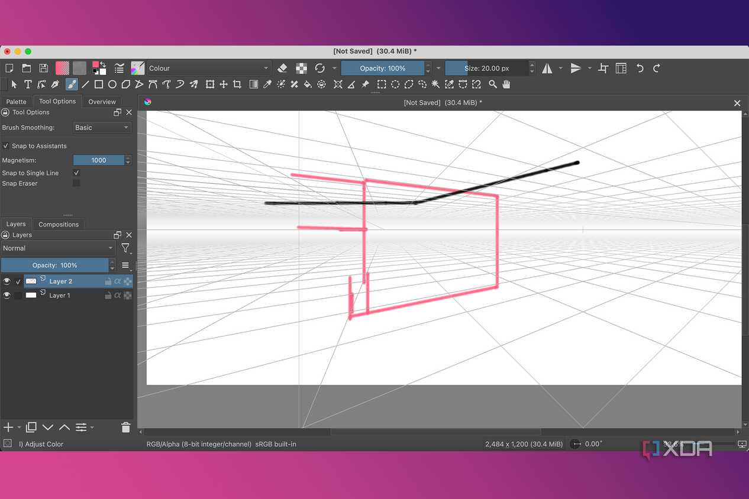Select the Ellipse tool
This screenshot has width=749, height=499.
point(112,85)
